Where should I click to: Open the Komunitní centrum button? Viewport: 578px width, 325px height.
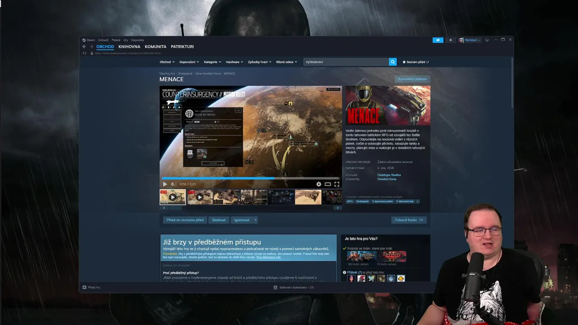(412, 79)
